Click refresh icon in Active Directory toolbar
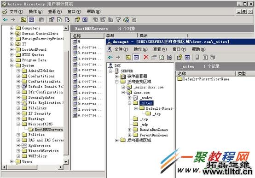 pyautogui.click(x=59, y=20)
